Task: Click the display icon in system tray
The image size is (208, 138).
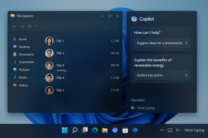Action: tap(170, 130)
